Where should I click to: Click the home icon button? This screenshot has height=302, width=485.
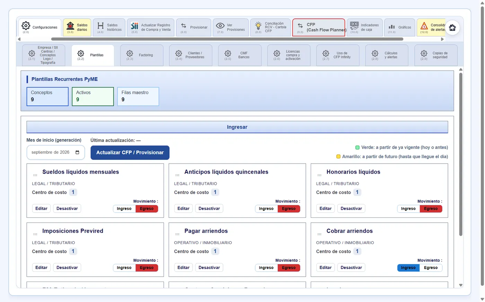(x=452, y=28)
